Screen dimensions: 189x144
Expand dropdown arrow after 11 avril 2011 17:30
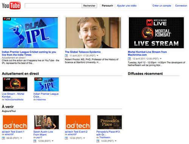pos(98,56)
